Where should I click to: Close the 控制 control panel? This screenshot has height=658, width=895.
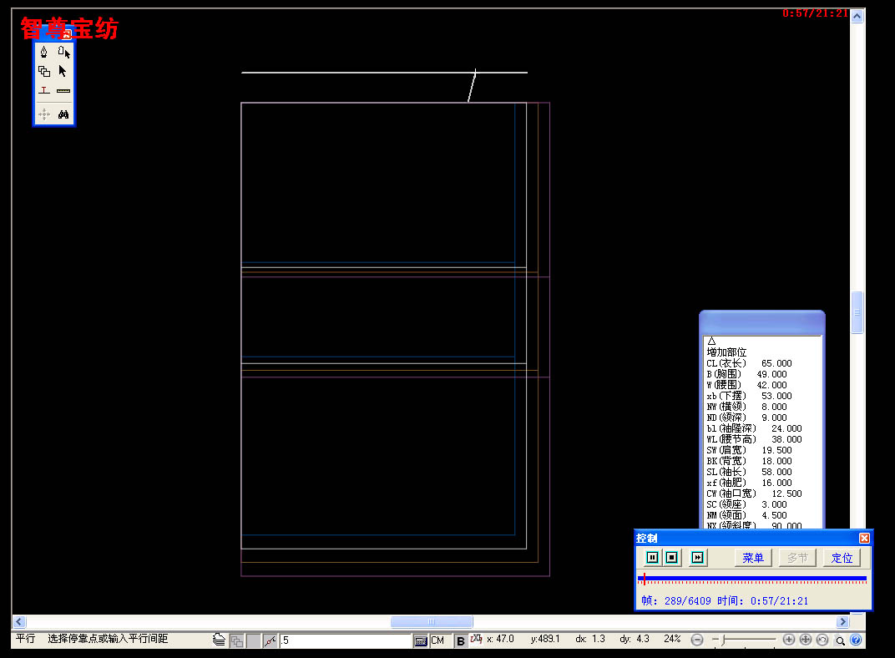864,538
